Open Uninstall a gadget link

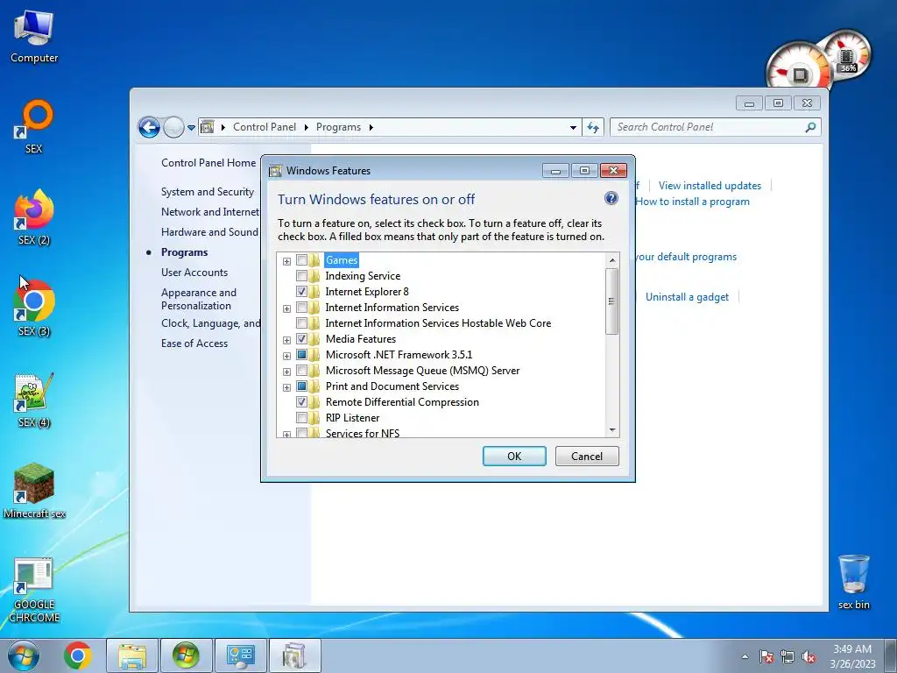(687, 297)
